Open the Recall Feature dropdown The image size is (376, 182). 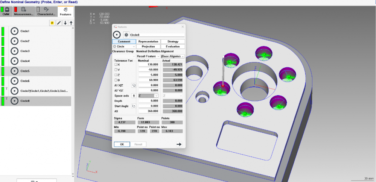(x=148, y=56)
